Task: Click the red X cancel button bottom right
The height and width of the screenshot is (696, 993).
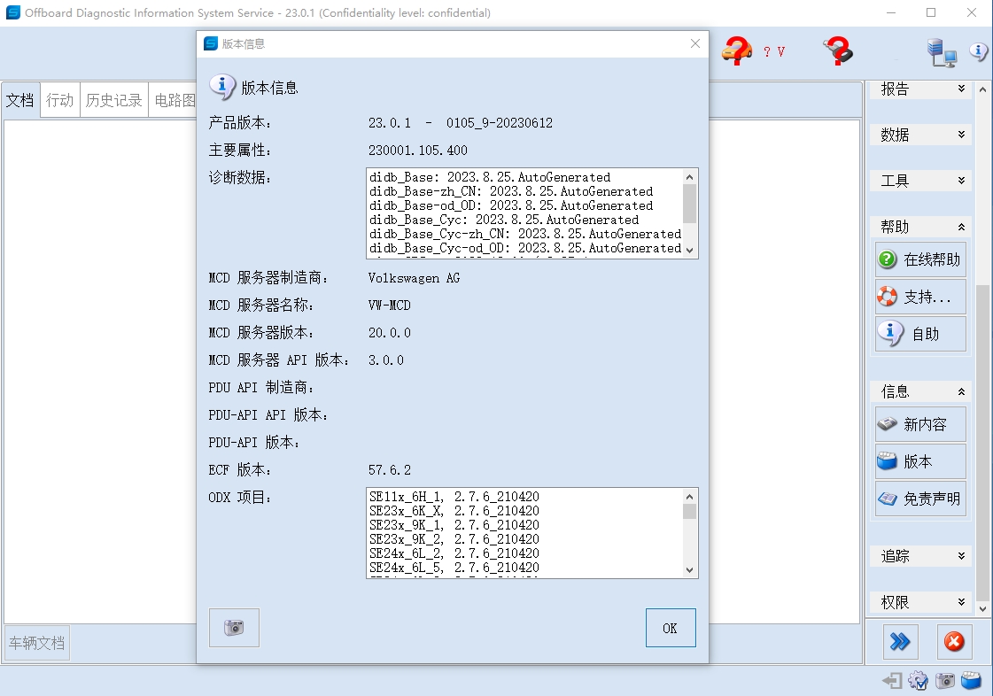Action: point(954,641)
